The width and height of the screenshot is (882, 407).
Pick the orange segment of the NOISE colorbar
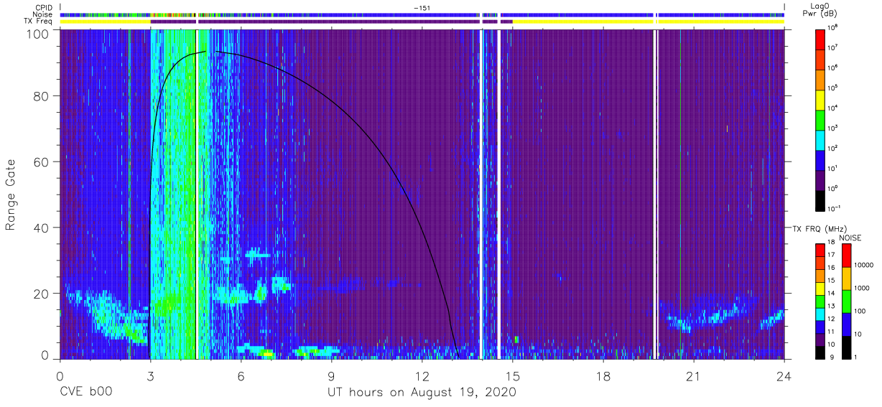846,279
